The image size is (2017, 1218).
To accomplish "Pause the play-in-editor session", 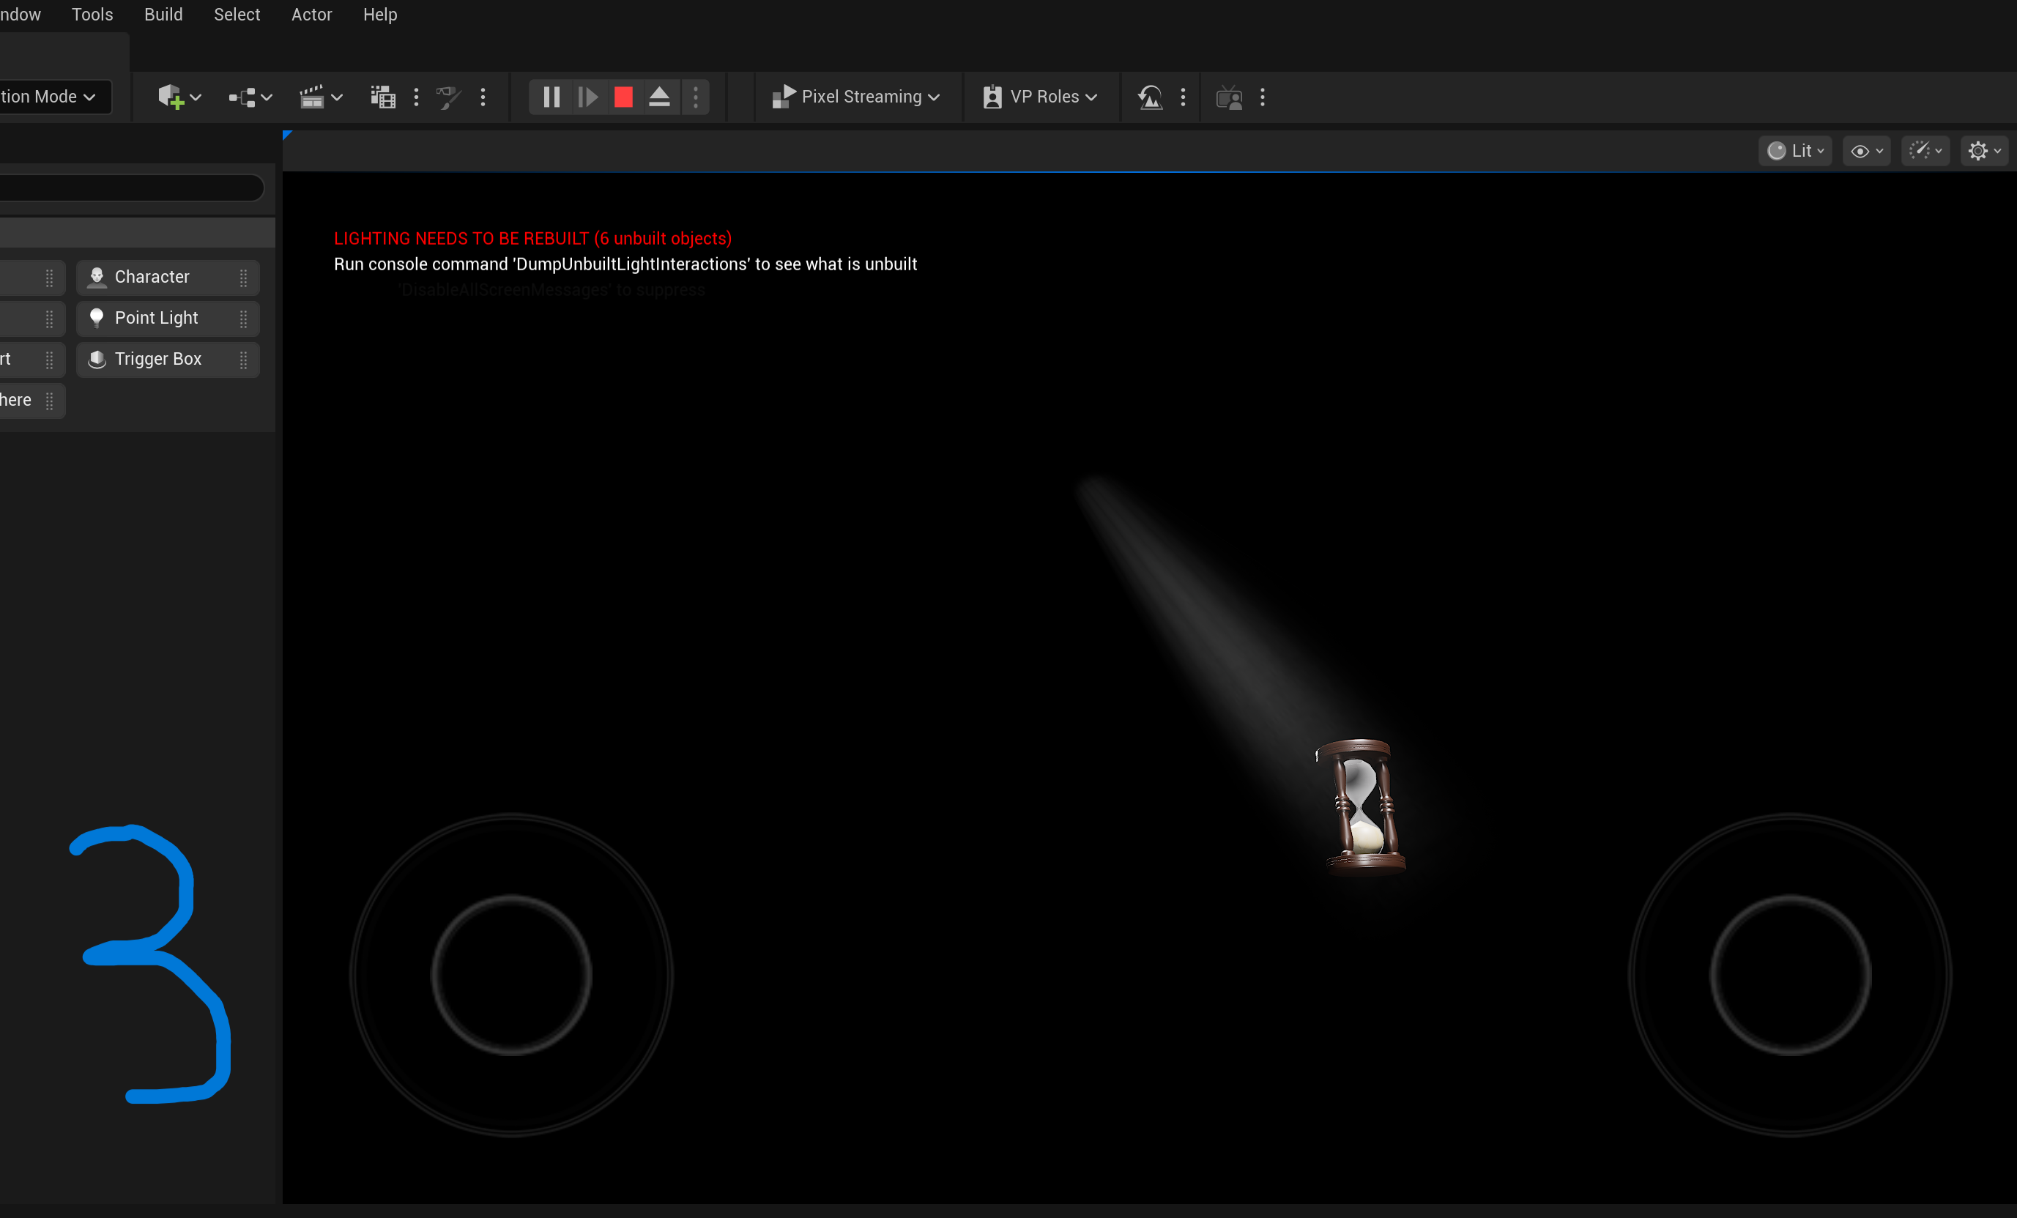I will 551,97.
